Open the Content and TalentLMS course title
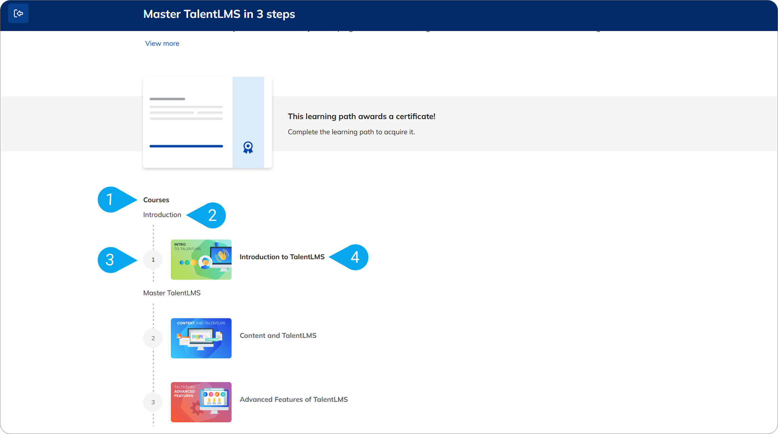The width and height of the screenshot is (778, 434). 278,335
